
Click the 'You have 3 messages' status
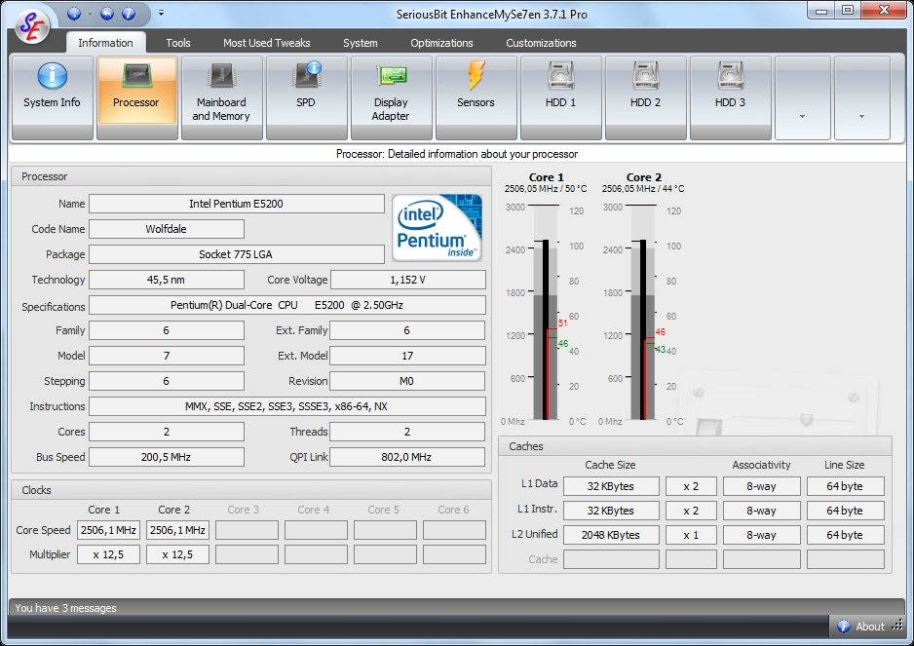tap(65, 608)
